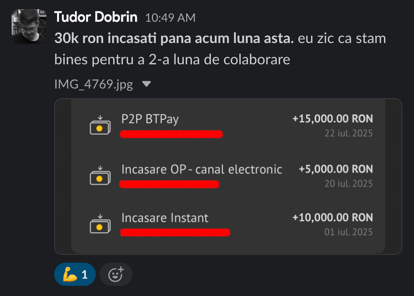Collapse the IMG_4769.jpg attachment arrow
Viewport: 414px width, 296px height.
point(147,84)
